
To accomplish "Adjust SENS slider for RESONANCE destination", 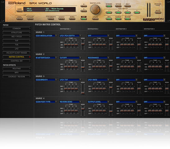I will point(111,66).
